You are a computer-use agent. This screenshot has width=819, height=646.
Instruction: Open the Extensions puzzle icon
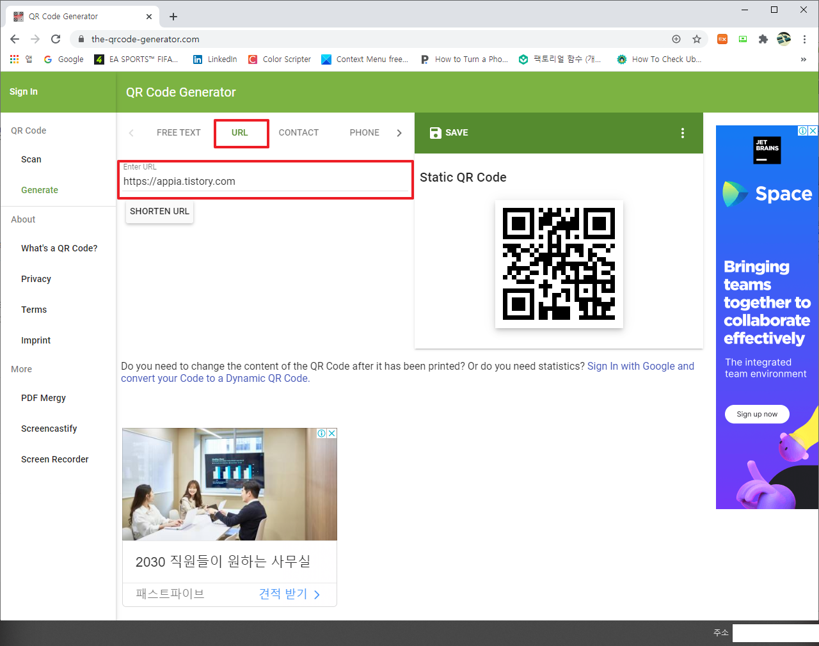pos(763,39)
